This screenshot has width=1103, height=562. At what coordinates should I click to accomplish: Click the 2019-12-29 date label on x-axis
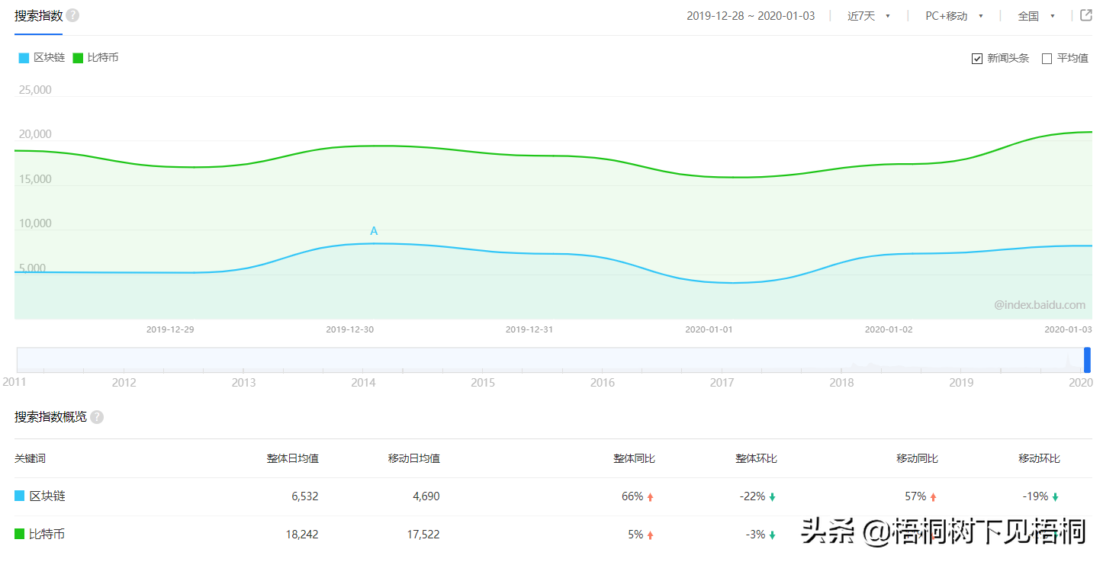click(170, 330)
